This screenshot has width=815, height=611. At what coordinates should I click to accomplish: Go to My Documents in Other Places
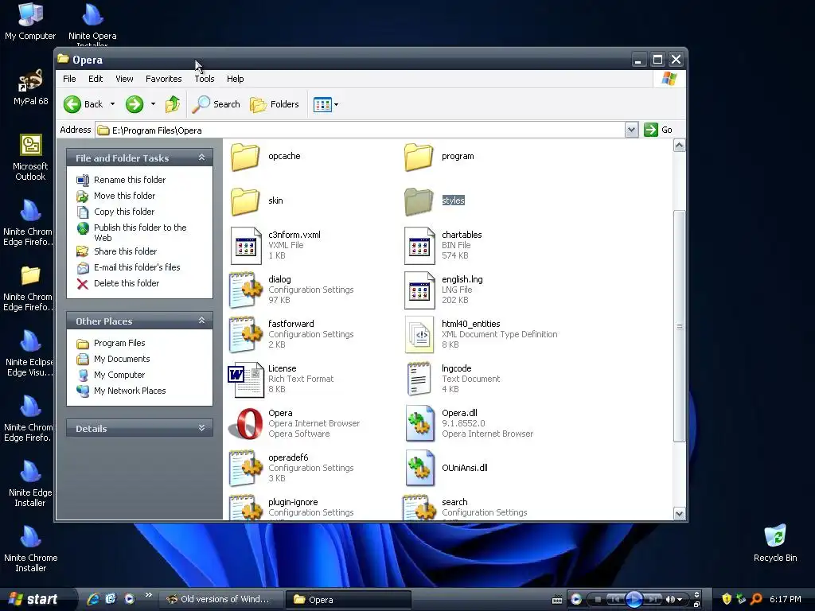[122, 359]
